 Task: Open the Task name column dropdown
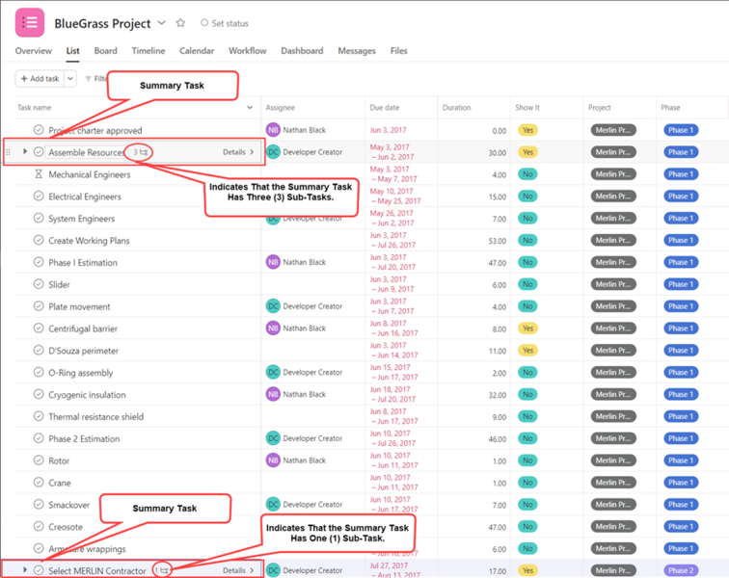pyautogui.click(x=250, y=107)
